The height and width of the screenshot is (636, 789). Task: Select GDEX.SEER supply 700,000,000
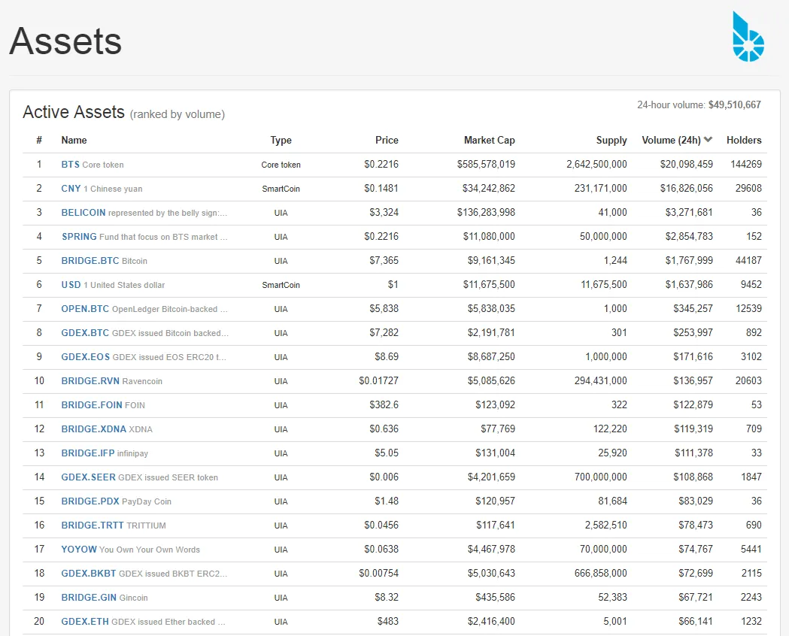(x=601, y=477)
